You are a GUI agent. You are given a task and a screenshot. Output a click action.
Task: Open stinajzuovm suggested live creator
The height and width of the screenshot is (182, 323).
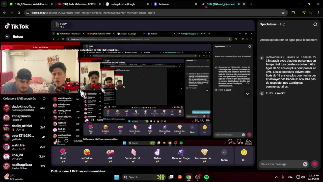(x=24, y=118)
